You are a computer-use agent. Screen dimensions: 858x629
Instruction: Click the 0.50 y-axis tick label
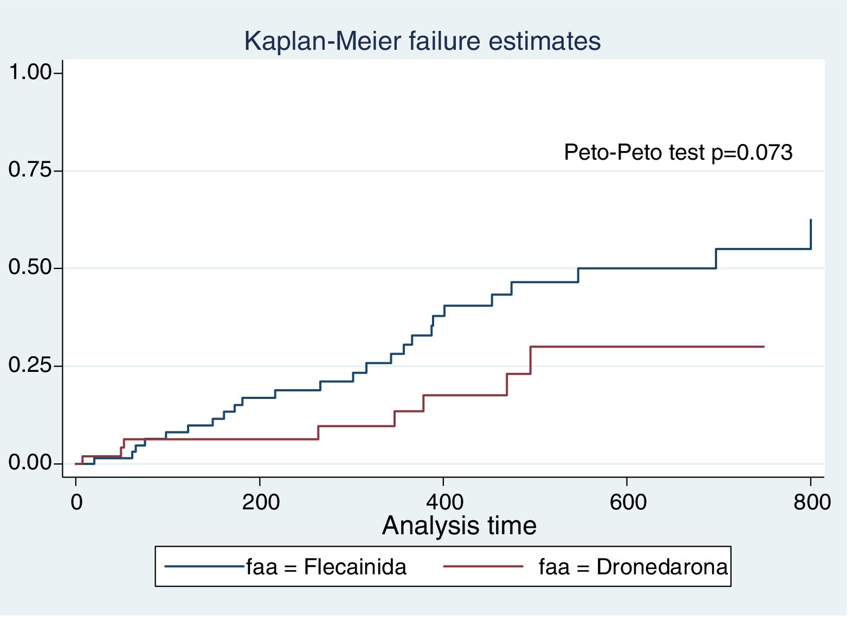pos(29,268)
